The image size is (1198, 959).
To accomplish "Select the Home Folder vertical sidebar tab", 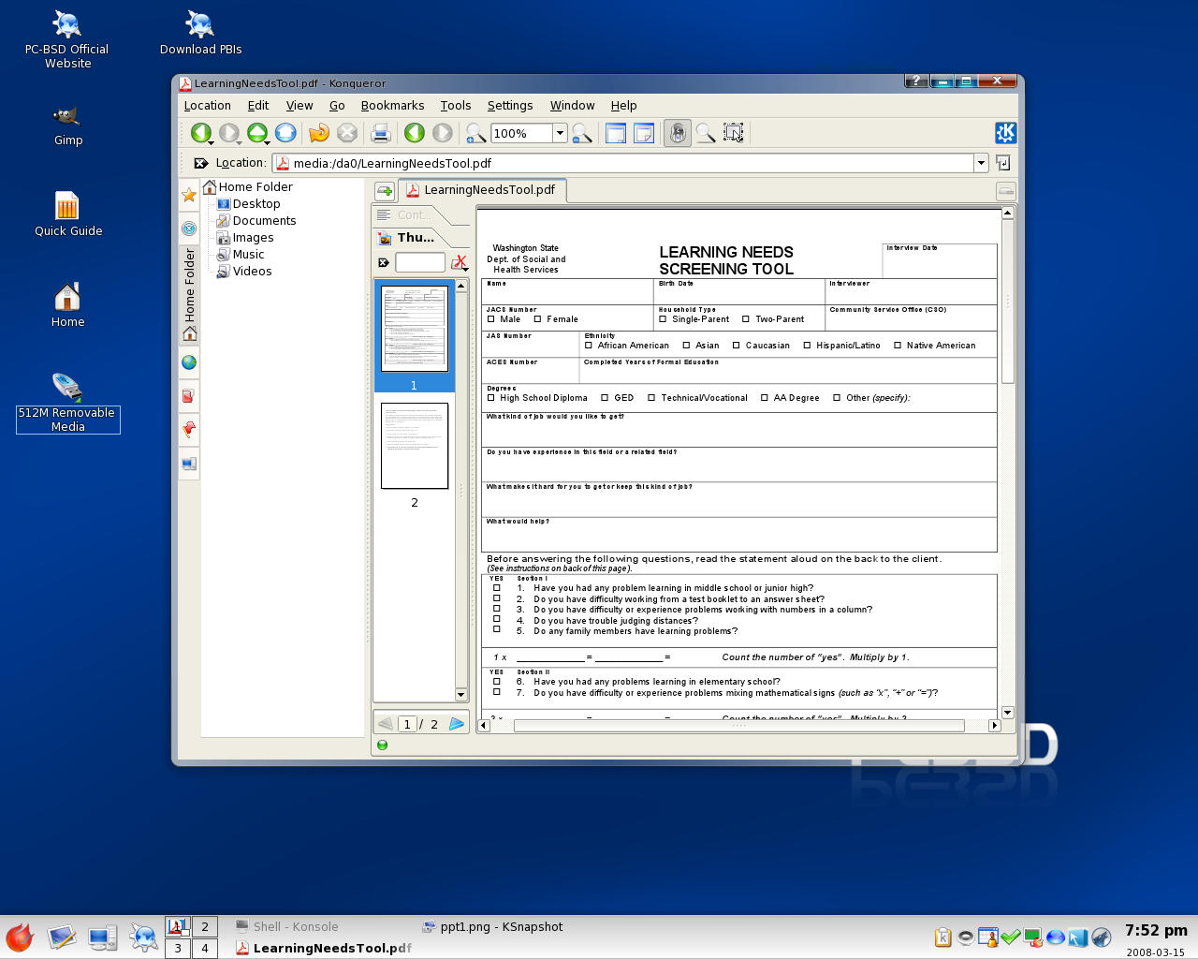I will pos(189,296).
